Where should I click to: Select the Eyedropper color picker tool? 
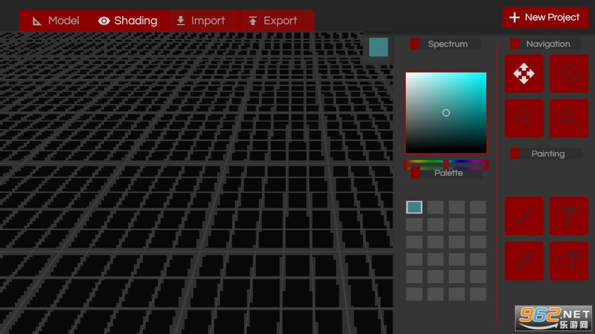pyautogui.click(x=524, y=261)
